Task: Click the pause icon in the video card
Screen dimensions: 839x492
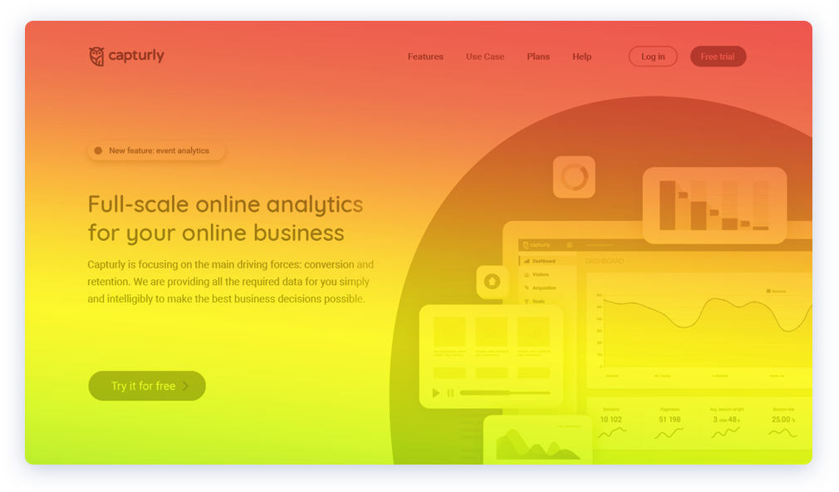Action: coord(450,393)
